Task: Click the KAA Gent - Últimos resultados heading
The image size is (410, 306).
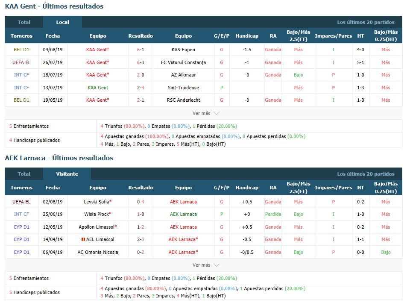Action: 54,6
